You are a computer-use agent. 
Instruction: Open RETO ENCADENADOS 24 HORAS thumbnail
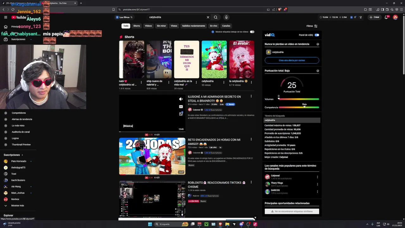(152, 156)
